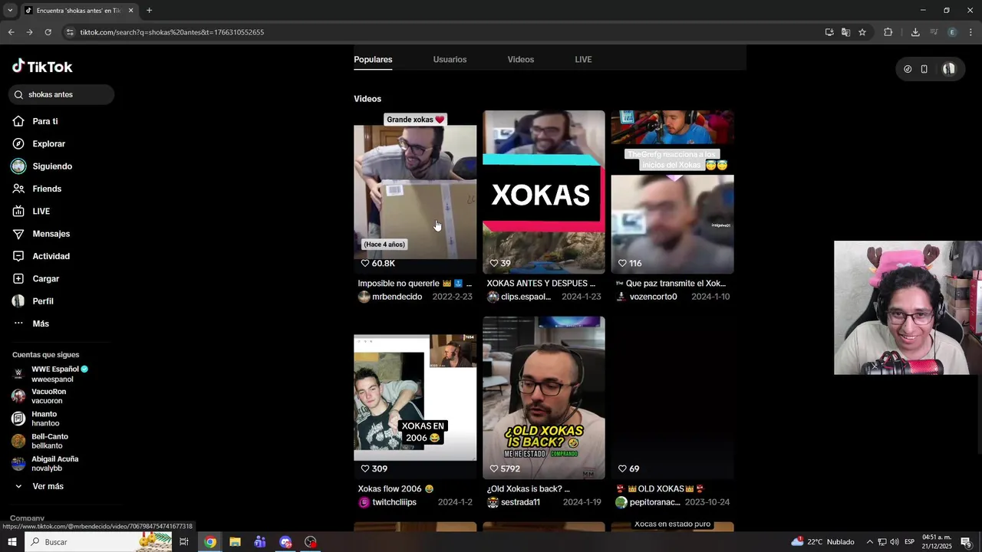Open the XOKAS banner video thumbnail

pos(544,192)
